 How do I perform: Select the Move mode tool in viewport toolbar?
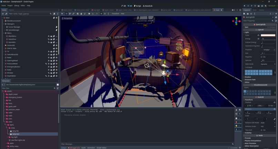(66, 14)
